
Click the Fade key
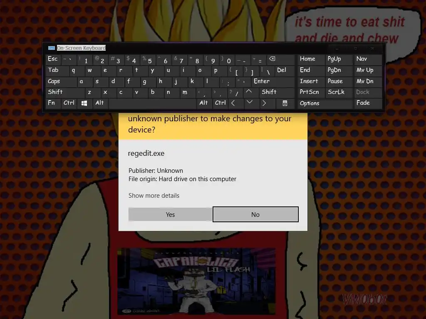[368, 103]
